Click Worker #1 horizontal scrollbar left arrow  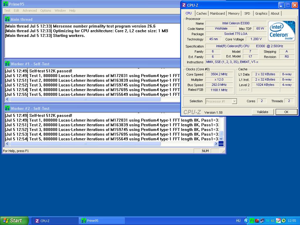coord(7,99)
